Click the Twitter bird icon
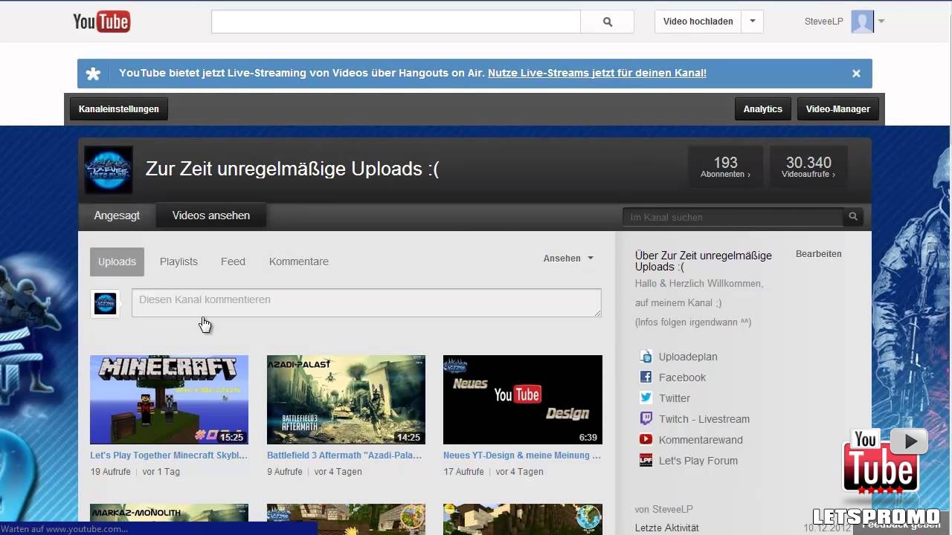Image resolution: width=952 pixels, height=535 pixels. 646,398
